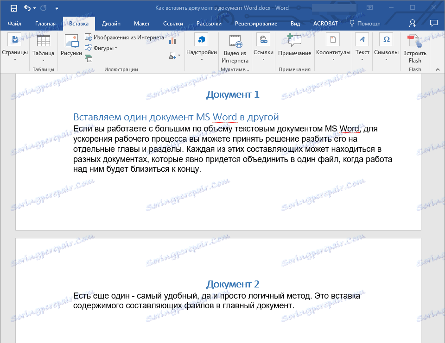Open the ACROBAT tab
445x343 pixels.
[x=325, y=24]
